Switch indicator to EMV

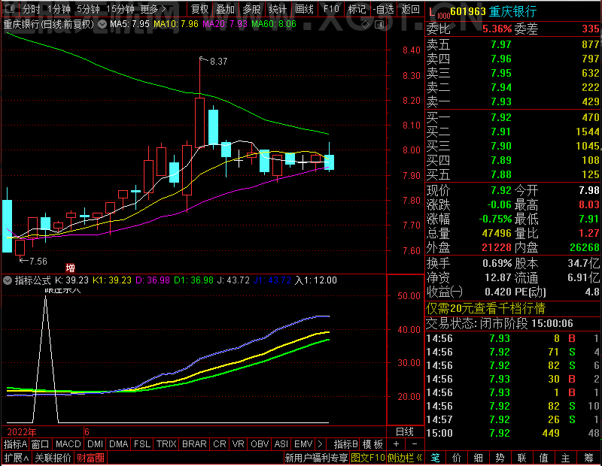point(303,444)
